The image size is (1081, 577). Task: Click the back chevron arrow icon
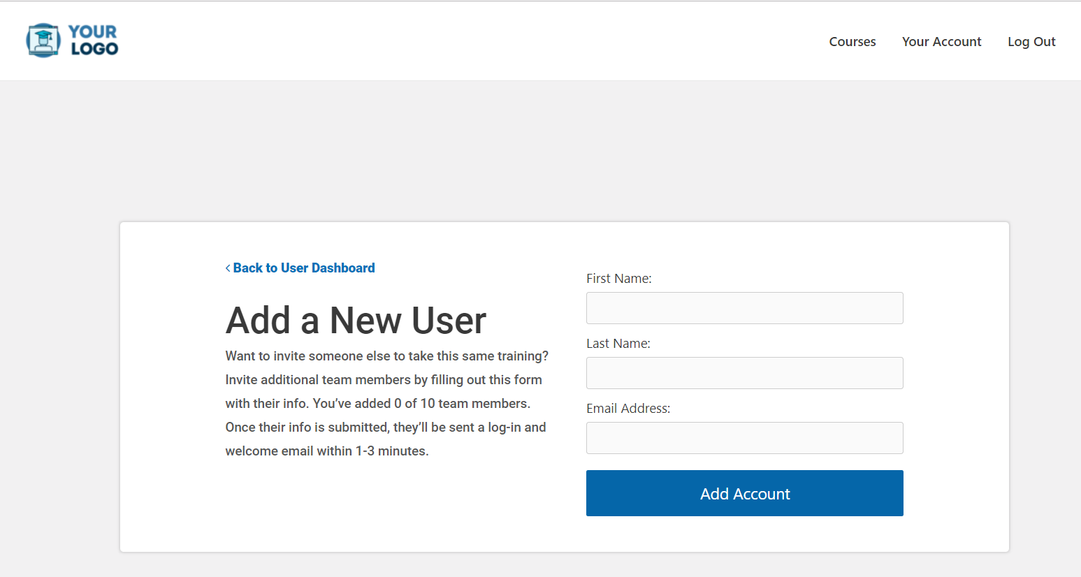coord(228,268)
